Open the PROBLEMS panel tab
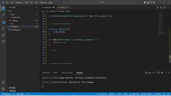 46,73
